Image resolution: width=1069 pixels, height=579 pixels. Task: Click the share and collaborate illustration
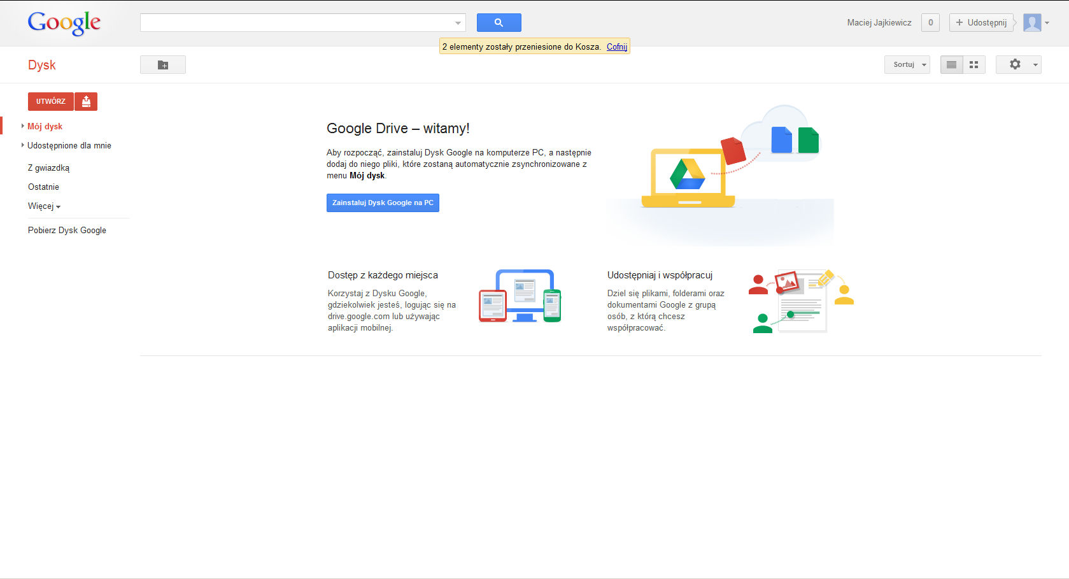(x=801, y=301)
